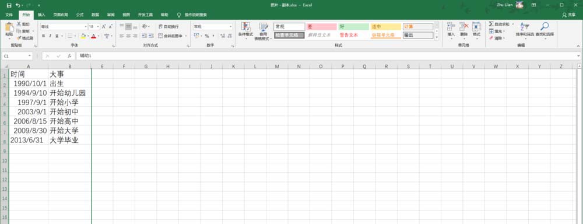583x224 pixels.
Task: Open the Fill (填充) dropdown
Action: coord(497,32)
